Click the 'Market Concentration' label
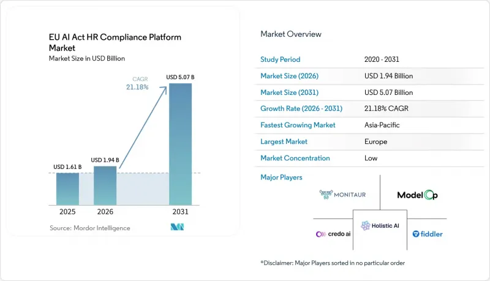 tap(295, 158)
